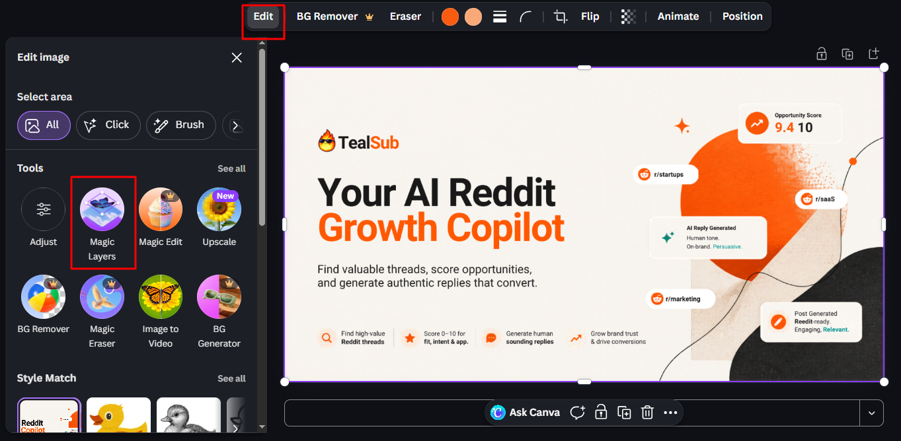Viewport: 901px width, 441px height.
Task: Click the lock icon in floating bar
Action: (601, 413)
